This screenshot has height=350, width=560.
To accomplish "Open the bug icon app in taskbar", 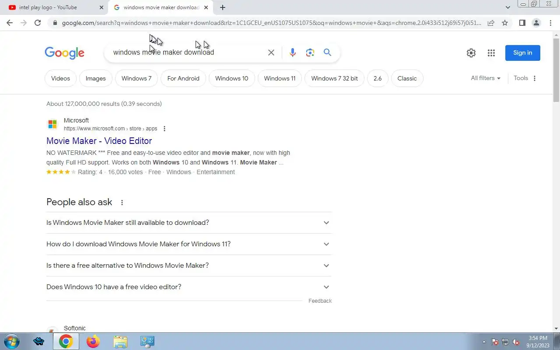I will [39, 341].
